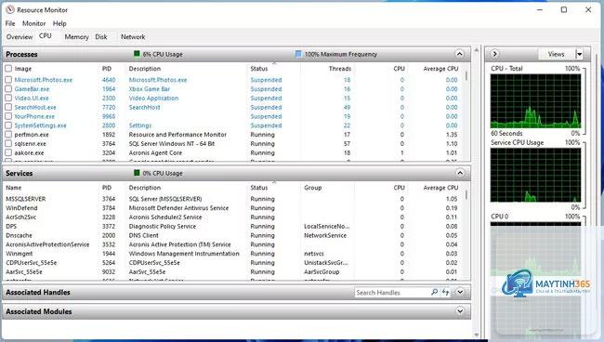The width and height of the screenshot is (604, 342).
Task: Switch to the Disk tab
Action: click(x=101, y=37)
